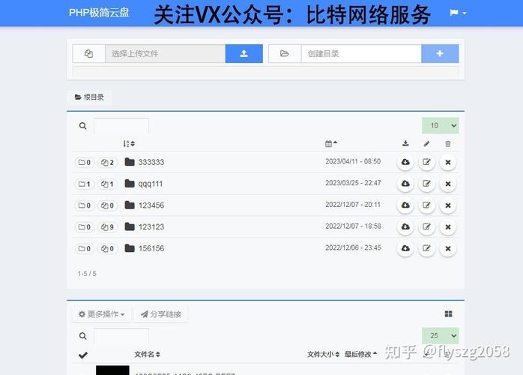Open the 156156 folder
This screenshot has height=375, width=523.
[x=145, y=248]
